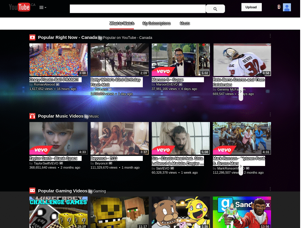Image resolution: width=304 pixels, height=228 pixels.
Task: Open options menu for Popular Music Videos section
Action: point(270,115)
